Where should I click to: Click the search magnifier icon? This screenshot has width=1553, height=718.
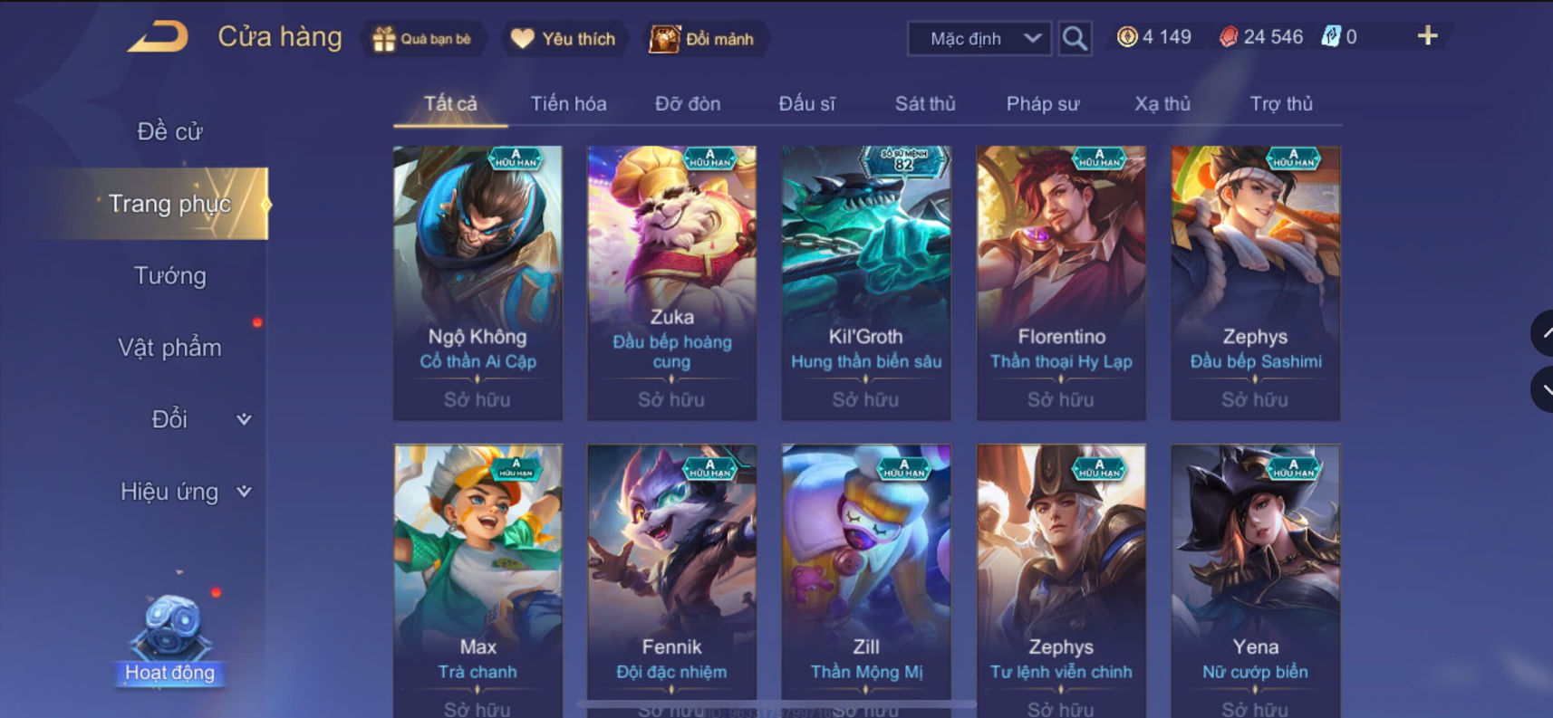pos(1075,38)
